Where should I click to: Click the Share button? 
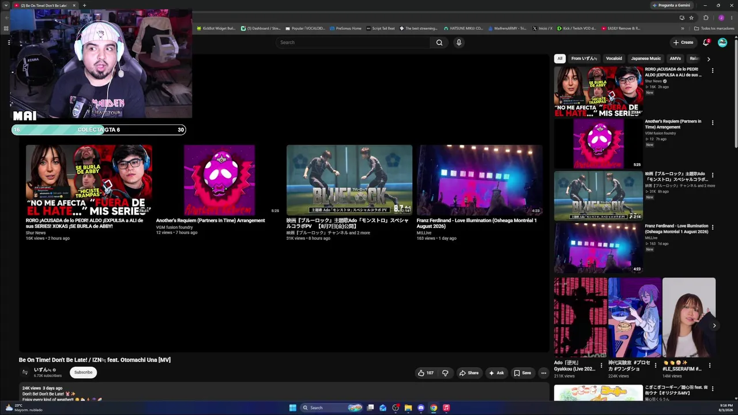(x=469, y=373)
